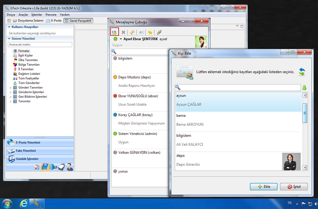
Task: Click the checkmark clipboard icon in bottom strip
Action: [x=36, y=167]
